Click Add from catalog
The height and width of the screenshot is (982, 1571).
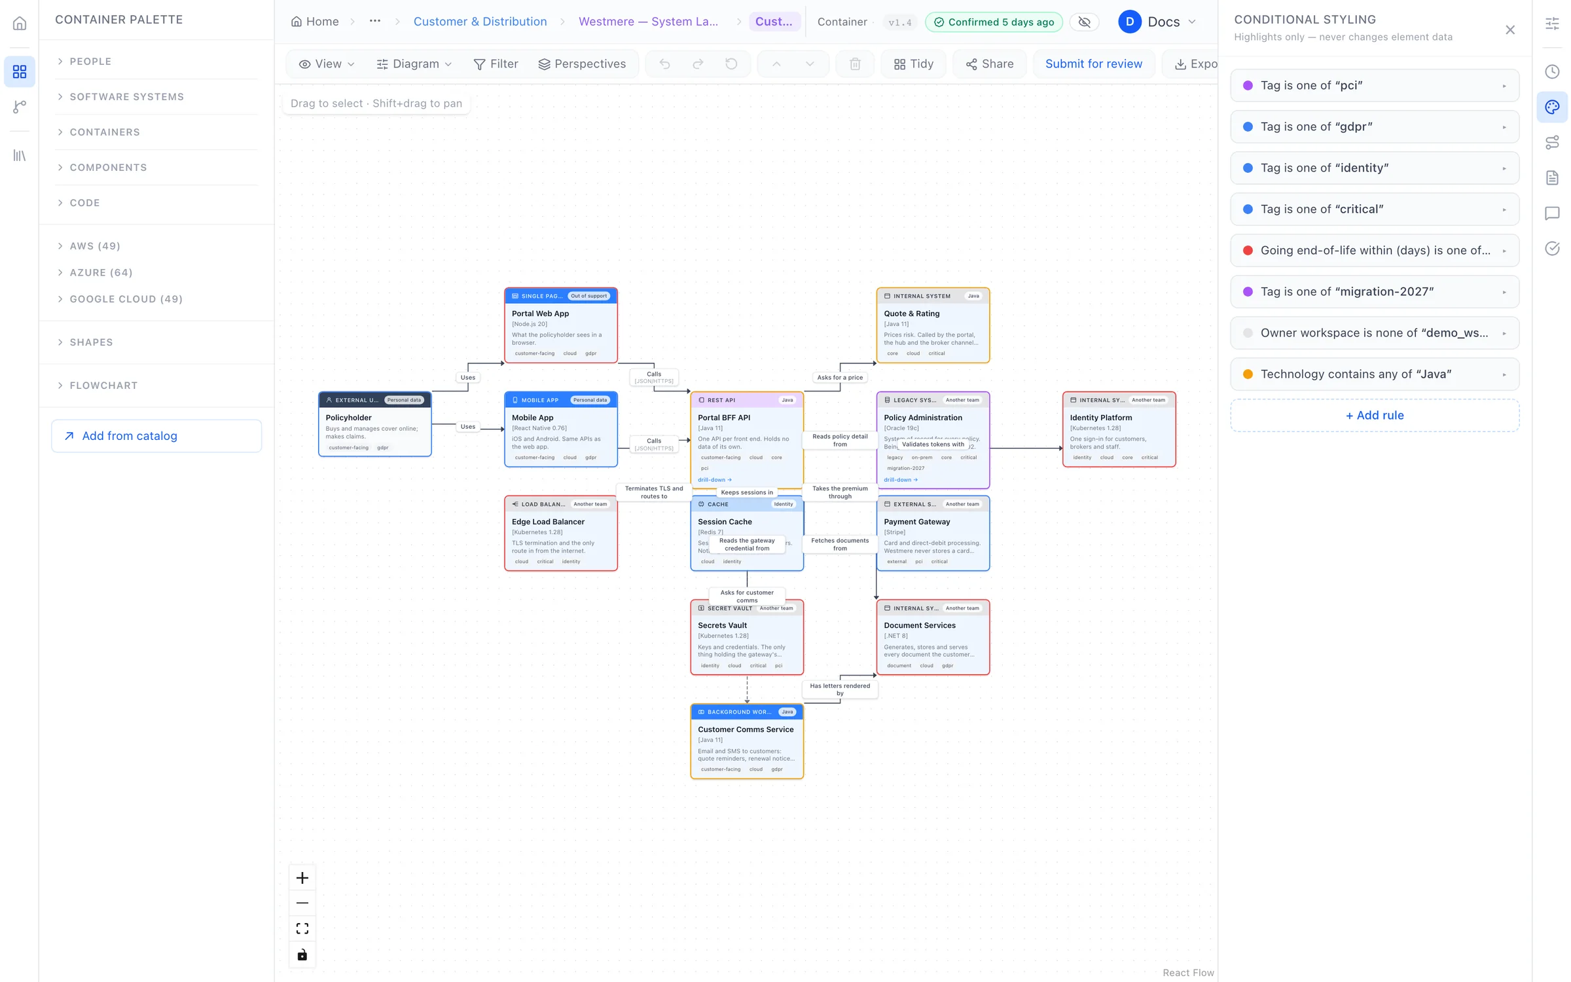156,436
